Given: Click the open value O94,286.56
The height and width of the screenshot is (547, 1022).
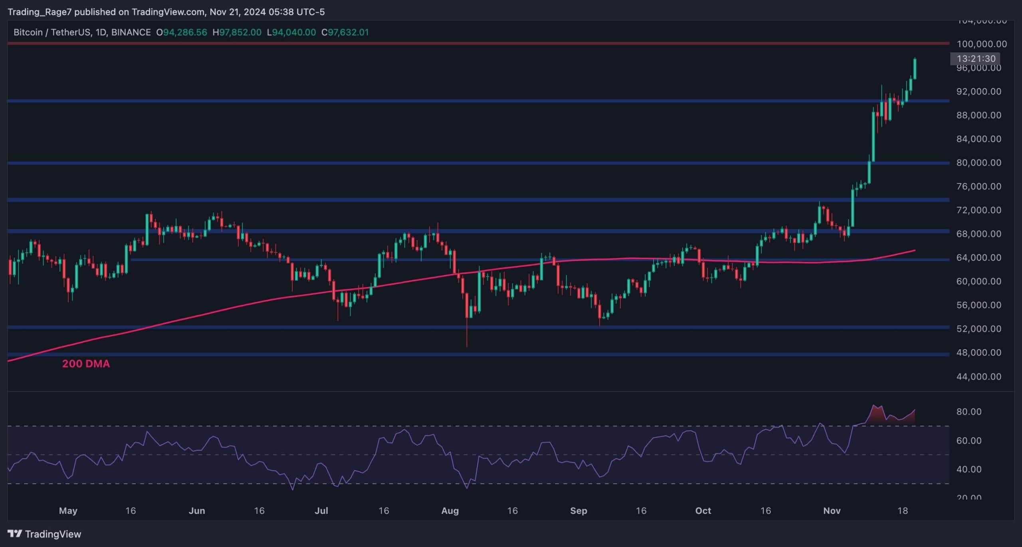Looking at the screenshot, I should tap(182, 32).
